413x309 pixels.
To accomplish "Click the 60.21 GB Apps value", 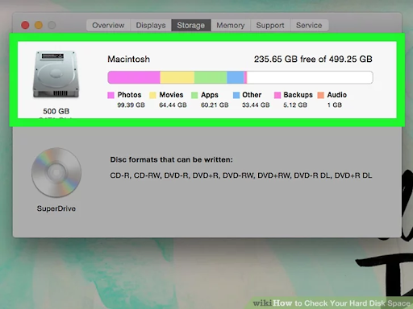I will click(x=215, y=105).
